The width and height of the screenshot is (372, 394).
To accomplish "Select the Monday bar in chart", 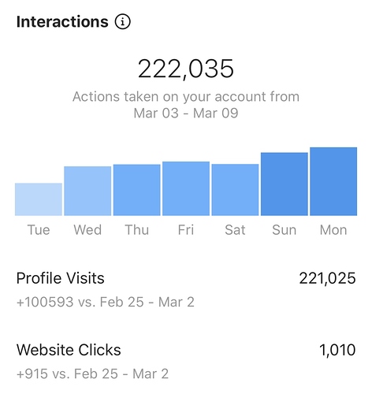I will click(x=333, y=181).
